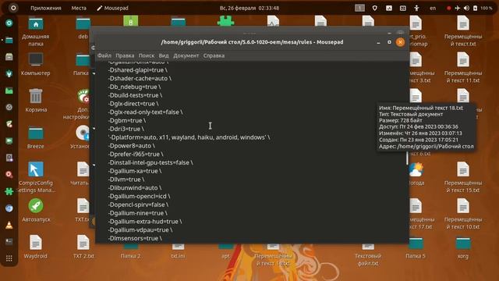The image size is (499, 281).
Task: Maximize the Mousepad window
Action: pyautogui.click(x=389, y=42)
